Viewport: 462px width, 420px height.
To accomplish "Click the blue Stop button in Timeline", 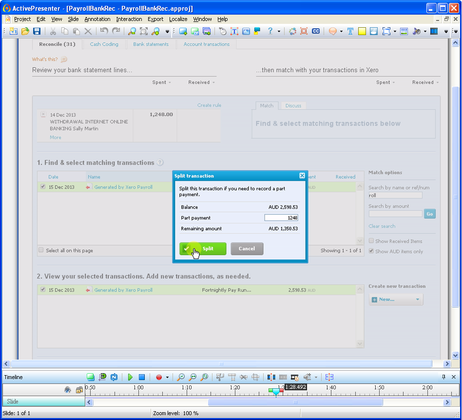I will pyautogui.click(x=142, y=377).
